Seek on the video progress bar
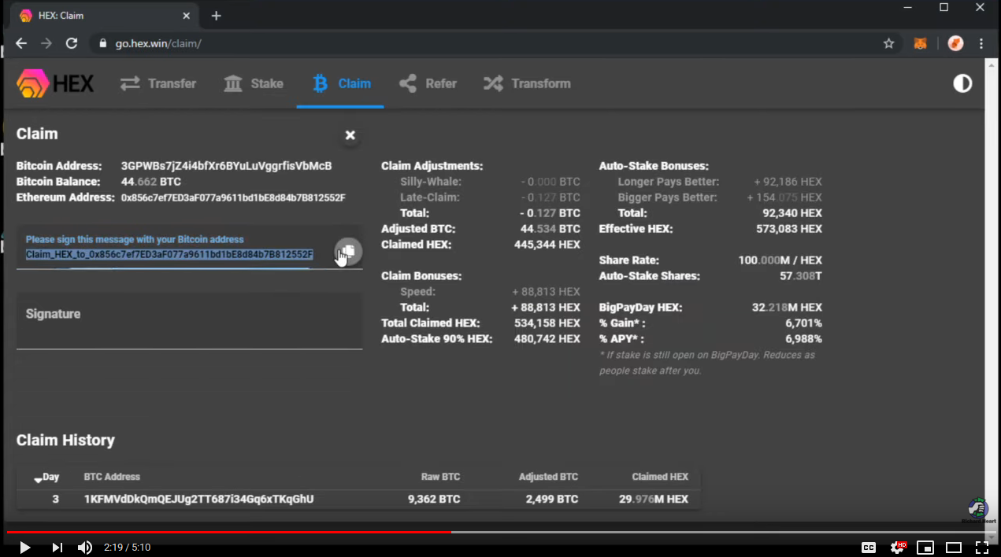The image size is (1001, 557). pyautogui.click(x=630, y=533)
